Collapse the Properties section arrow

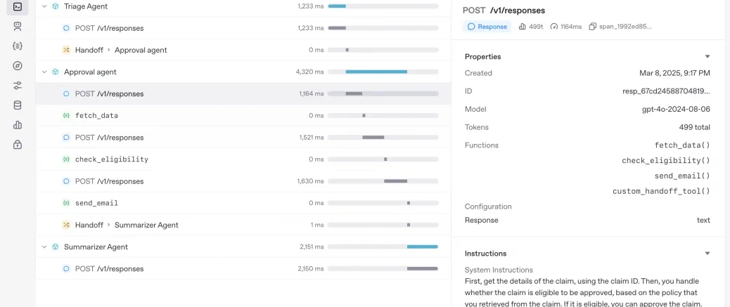[707, 56]
